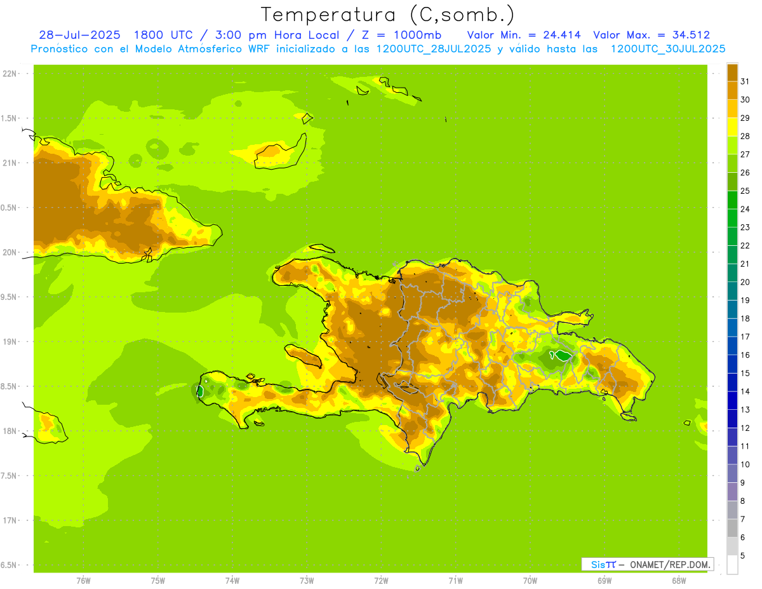Click the title "Temperatura (C,somb.)"
The image size is (762, 589).
[388, 15]
